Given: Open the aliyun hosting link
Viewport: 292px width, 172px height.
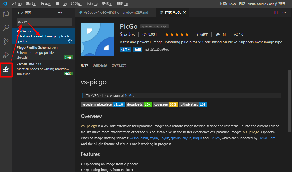Looking at the screenshot, I should coord(187,138).
